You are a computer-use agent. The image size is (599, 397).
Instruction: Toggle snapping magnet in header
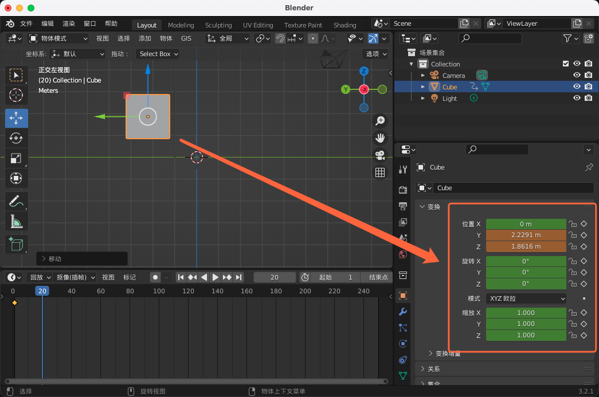click(x=280, y=38)
